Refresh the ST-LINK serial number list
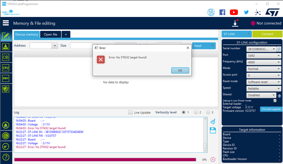283x164 pixels. click(x=279, y=49)
